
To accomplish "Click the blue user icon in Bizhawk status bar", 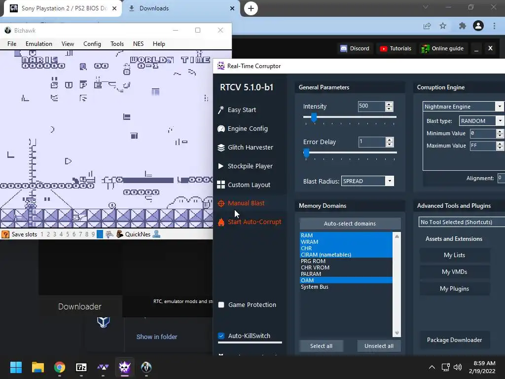I will (x=156, y=234).
